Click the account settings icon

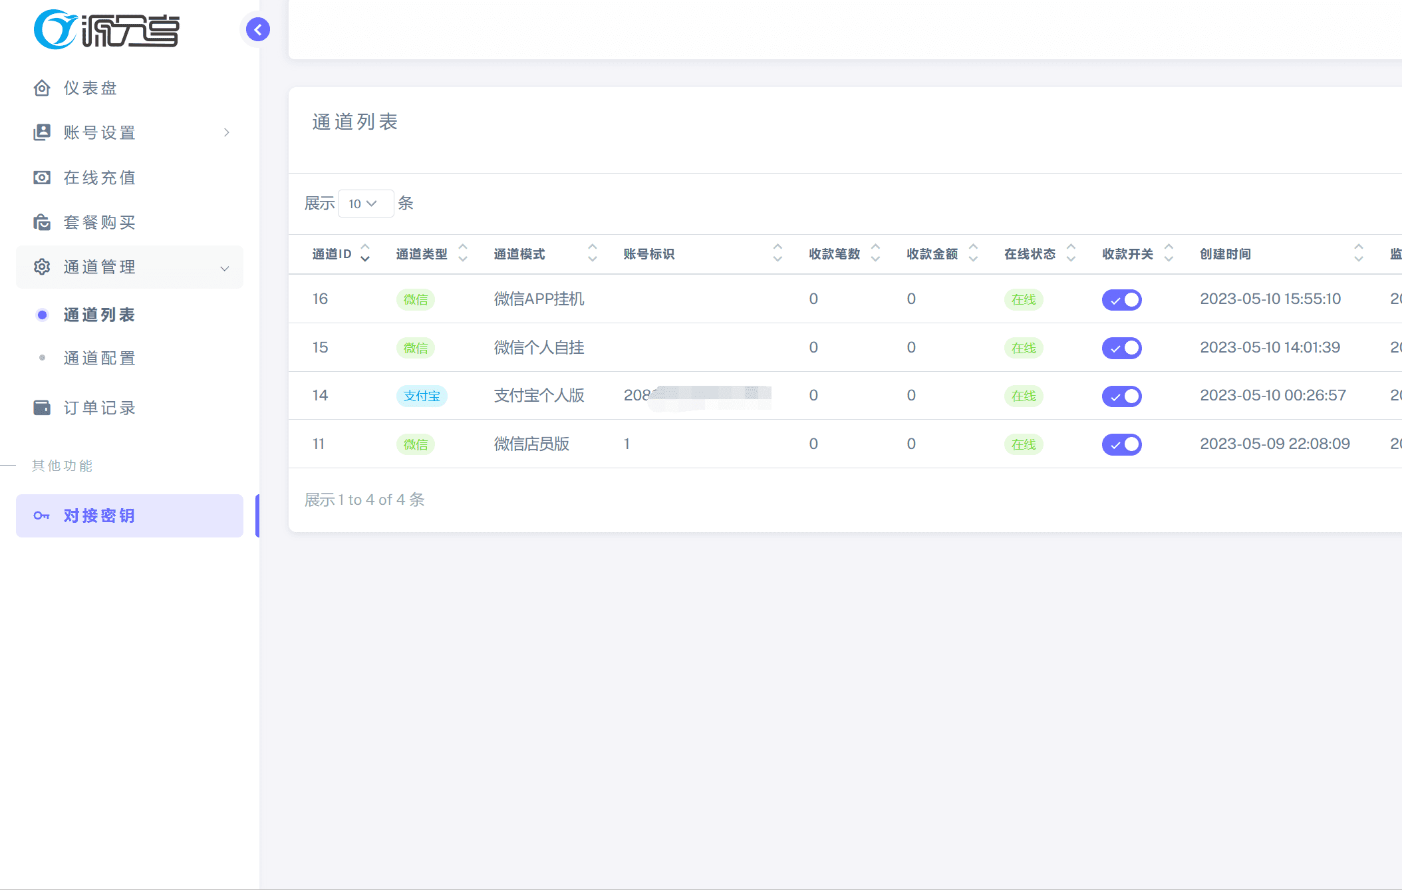pyautogui.click(x=42, y=132)
